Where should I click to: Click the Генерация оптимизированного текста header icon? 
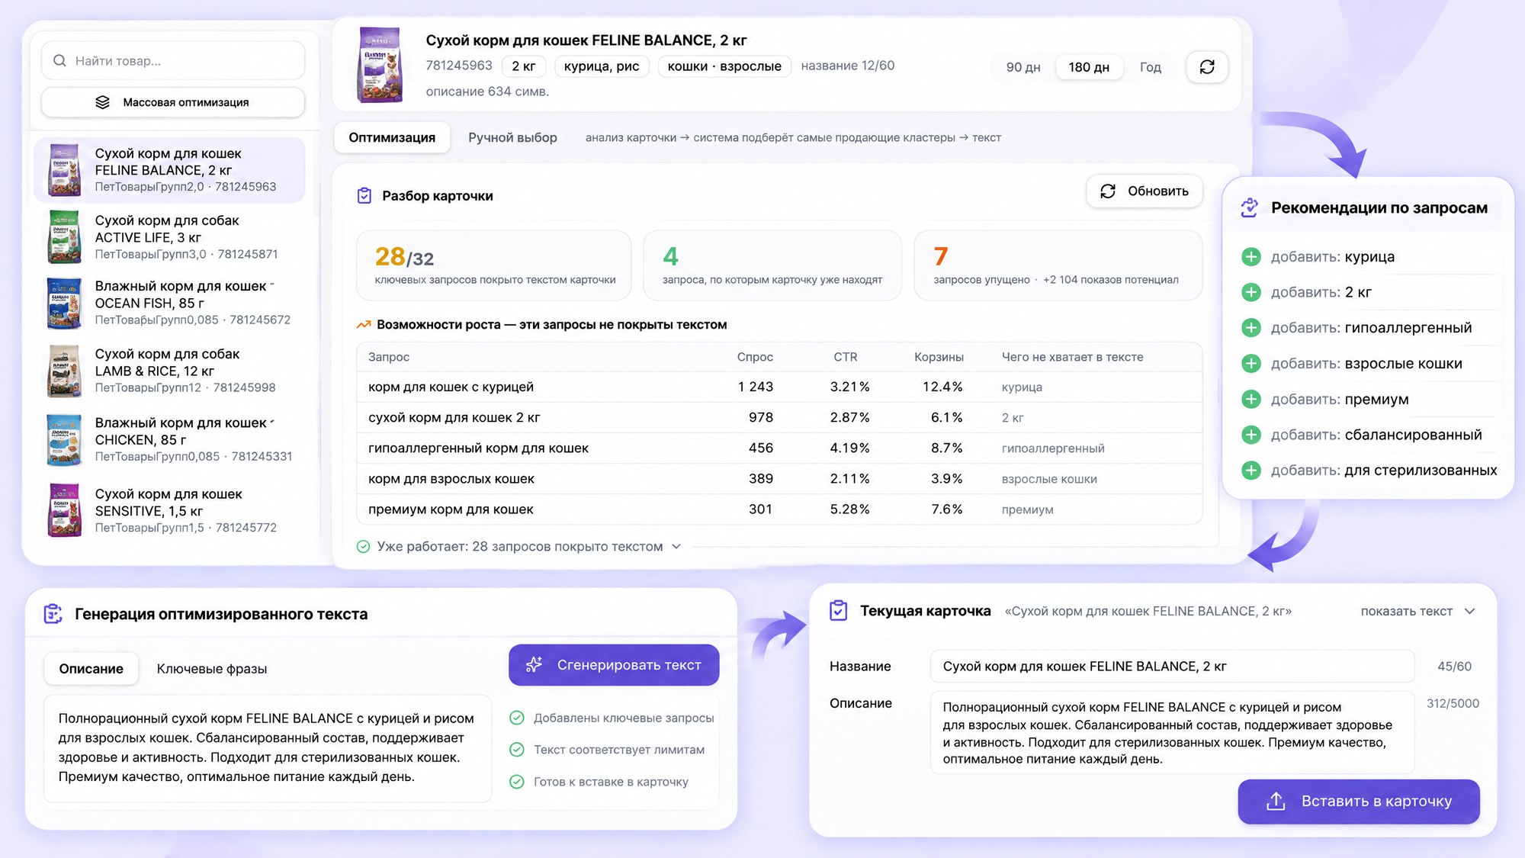tap(53, 614)
